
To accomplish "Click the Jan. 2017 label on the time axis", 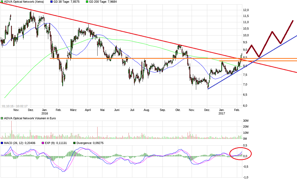I will (x=222, y=112).
